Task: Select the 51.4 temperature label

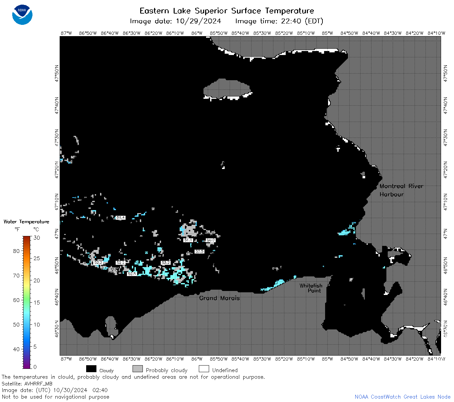Action: pos(121,218)
